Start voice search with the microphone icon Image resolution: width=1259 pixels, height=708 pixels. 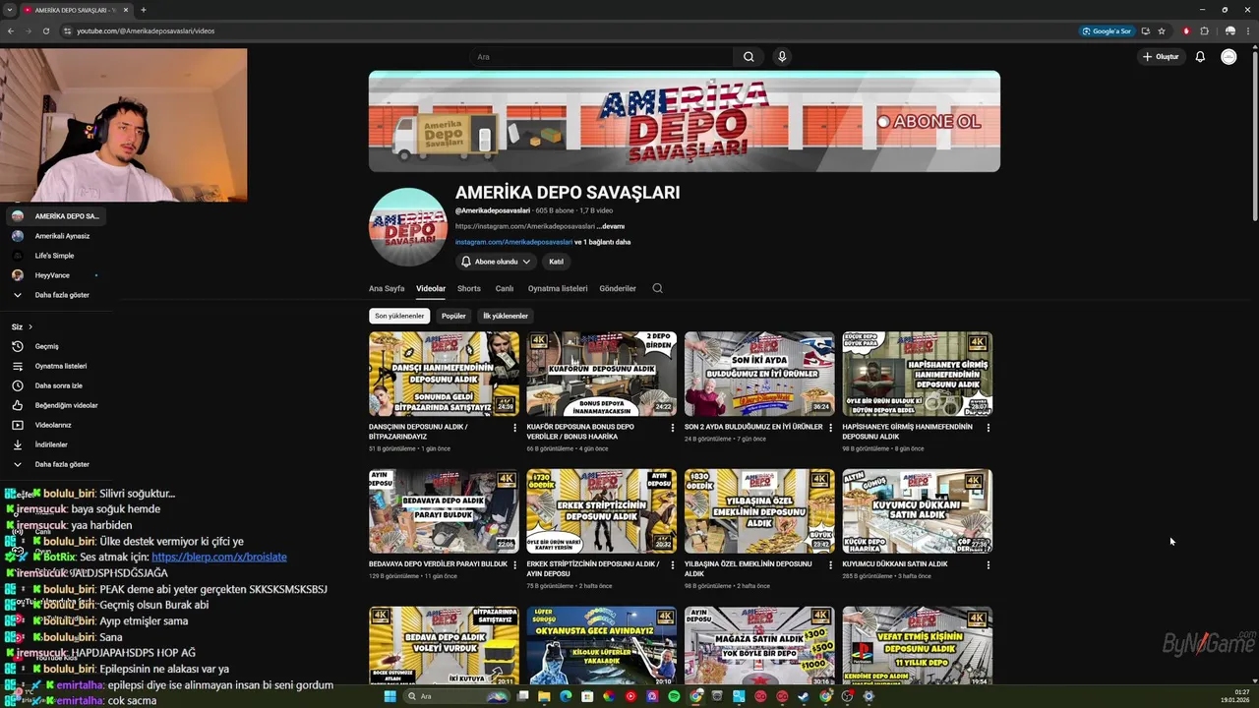[x=782, y=57]
